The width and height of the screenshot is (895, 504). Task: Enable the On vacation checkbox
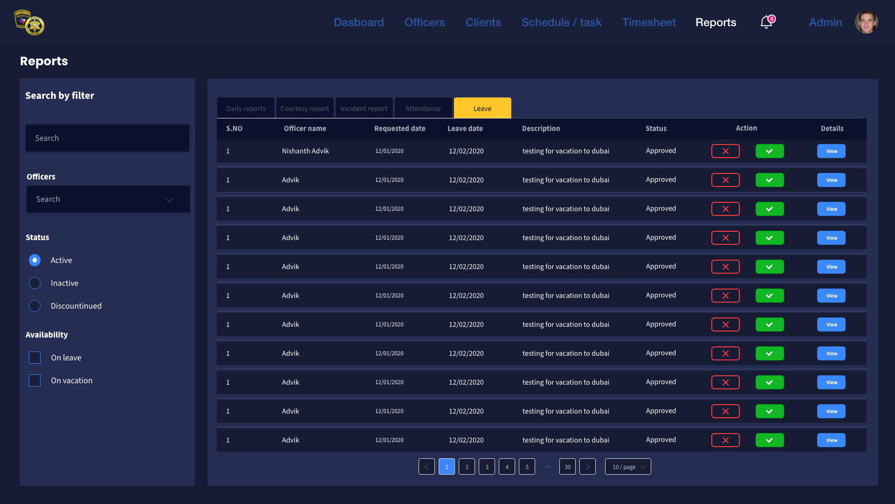coord(35,380)
